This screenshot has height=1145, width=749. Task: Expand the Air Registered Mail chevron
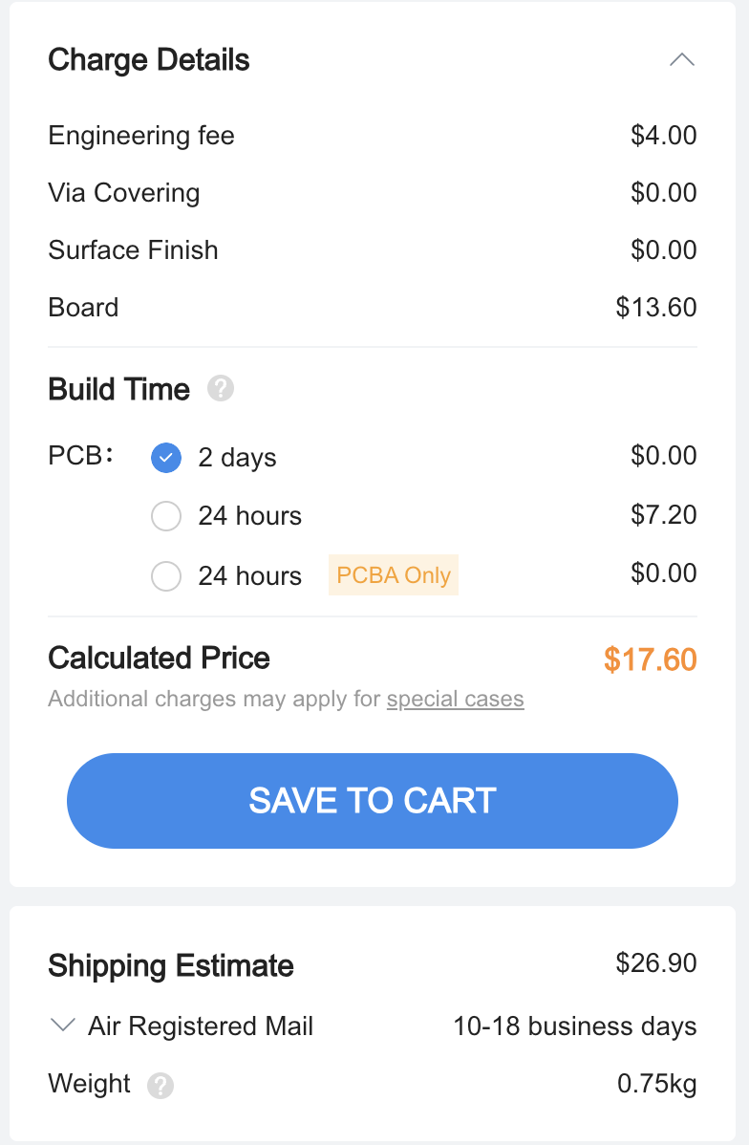pyautogui.click(x=63, y=1026)
